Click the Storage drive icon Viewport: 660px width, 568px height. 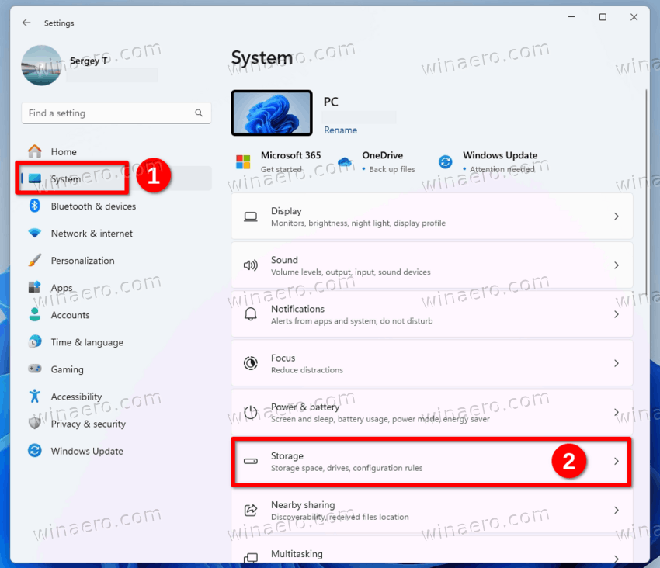pos(251,461)
